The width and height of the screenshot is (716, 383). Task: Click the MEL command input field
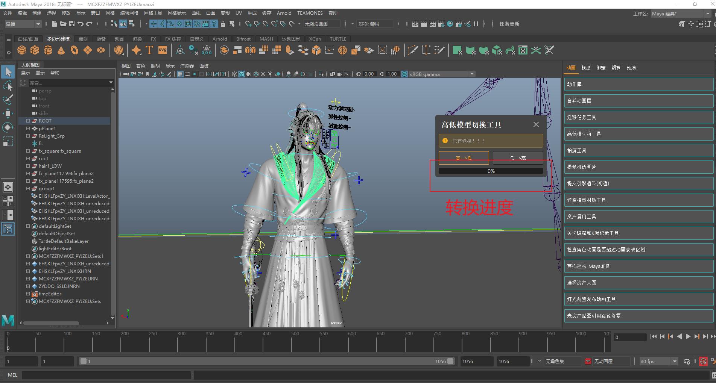[x=106, y=375]
